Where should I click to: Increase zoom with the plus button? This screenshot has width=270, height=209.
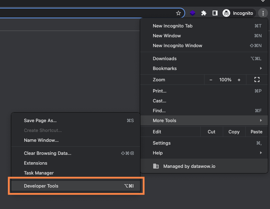tap(239, 80)
